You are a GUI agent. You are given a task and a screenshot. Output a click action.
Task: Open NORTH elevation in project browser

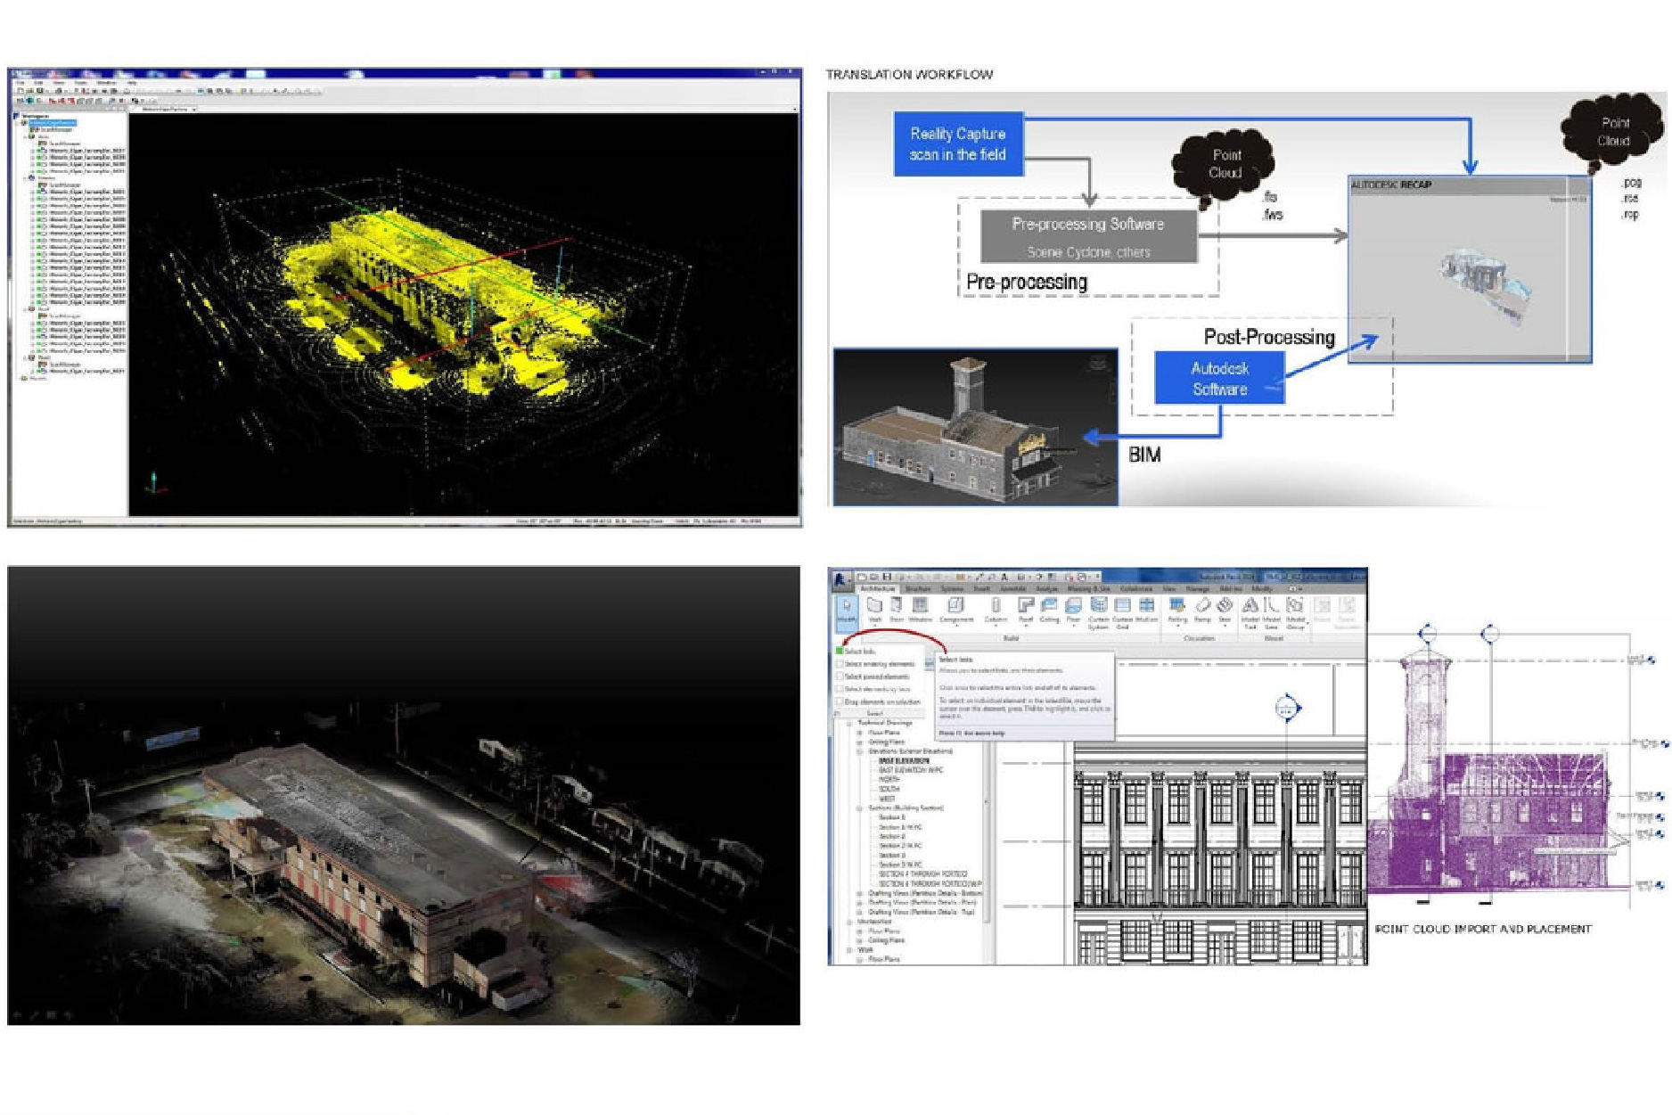[889, 780]
